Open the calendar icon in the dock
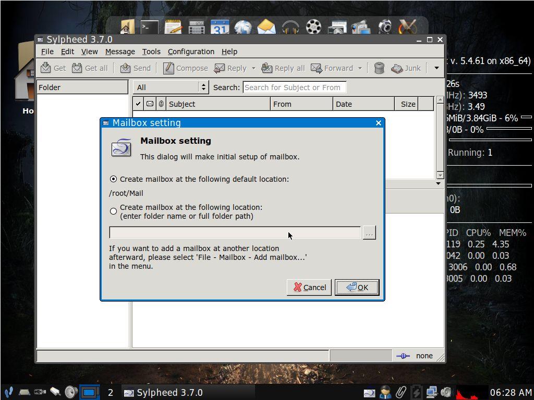Viewport: 534px width, 400px height. (x=220, y=28)
